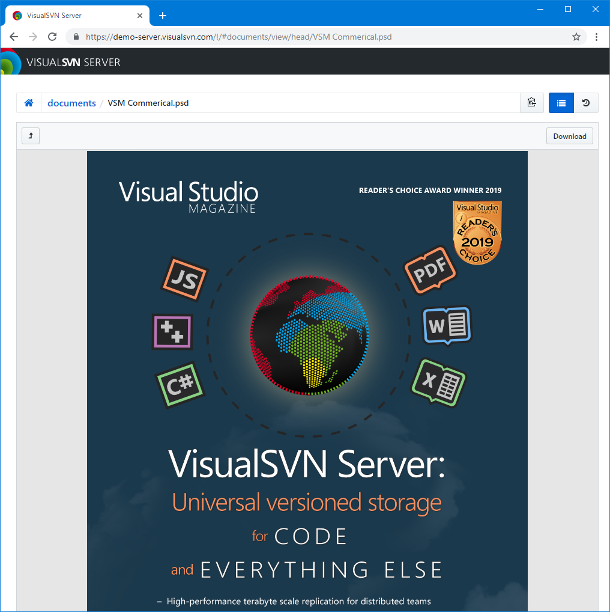Screen dimensions: 610x612
Task: Click the browser Back arrow
Action: pyautogui.click(x=14, y=37)
